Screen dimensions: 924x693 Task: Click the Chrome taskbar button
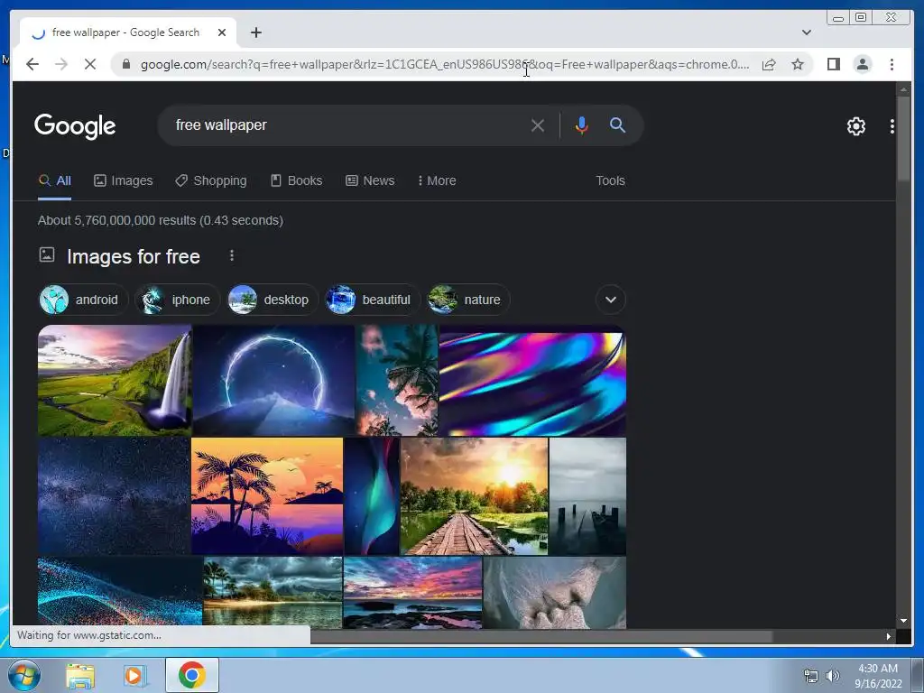(192, 675)
